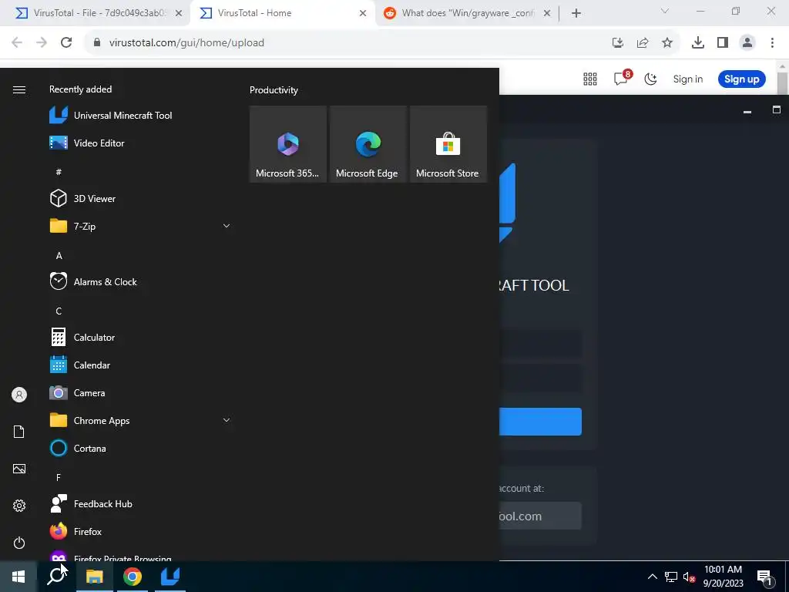Image resolution: width=789 pixels, height=592 pixels.
Task: Click the Windows Start button
Action: point(18,577)
